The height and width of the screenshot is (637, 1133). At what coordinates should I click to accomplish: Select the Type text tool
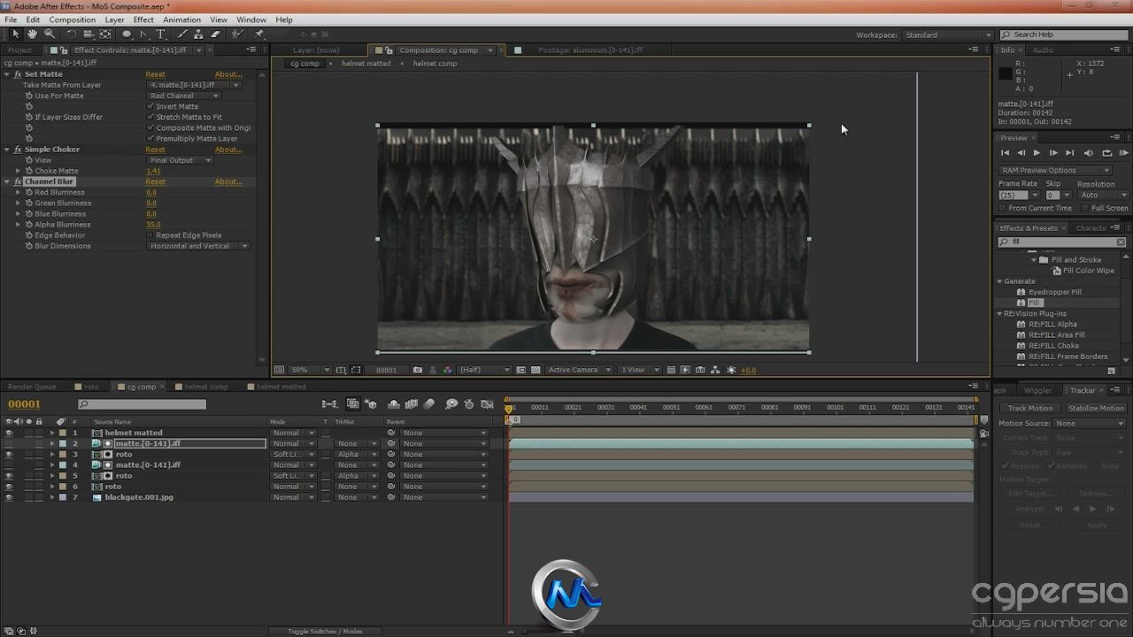(160, 35)
